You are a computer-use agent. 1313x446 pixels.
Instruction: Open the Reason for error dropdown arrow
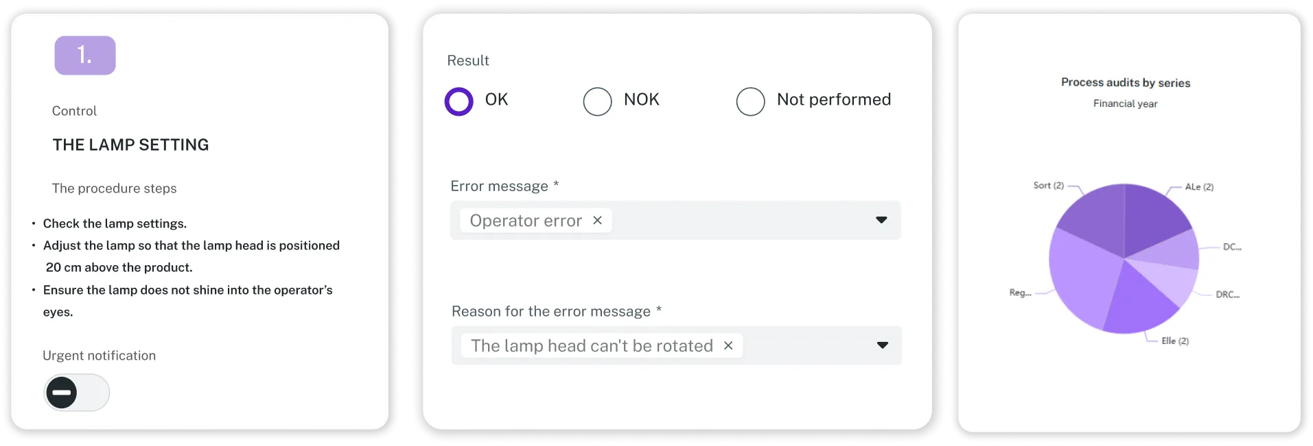coord(883,345)
